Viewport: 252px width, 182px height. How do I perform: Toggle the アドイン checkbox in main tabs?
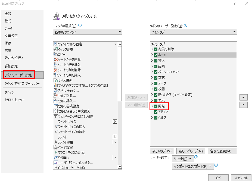pyautogui.click(x=156, y=112)
